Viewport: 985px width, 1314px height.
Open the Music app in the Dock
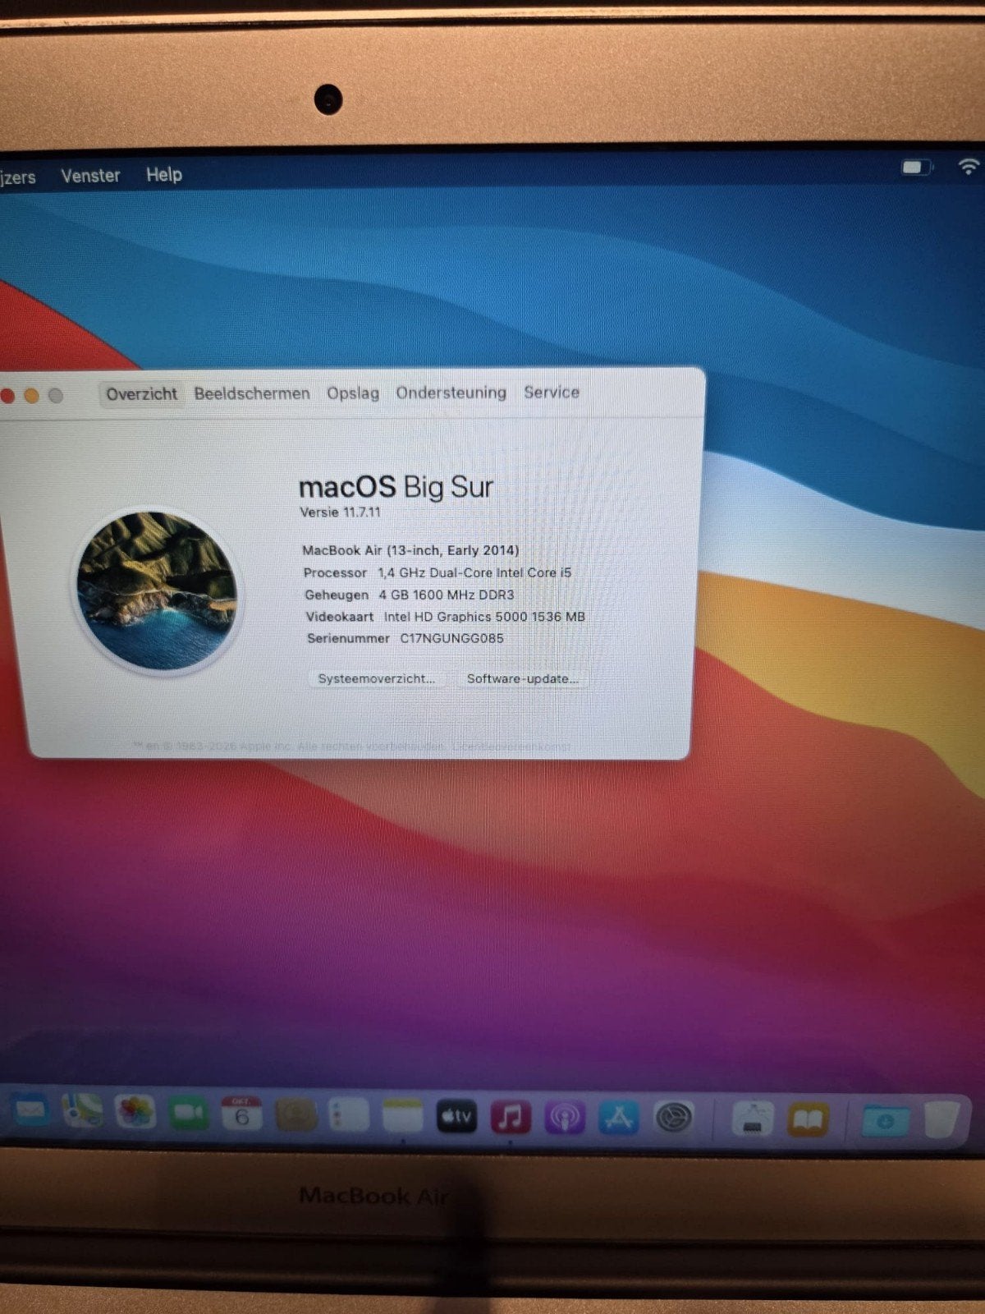[510, 1118]
